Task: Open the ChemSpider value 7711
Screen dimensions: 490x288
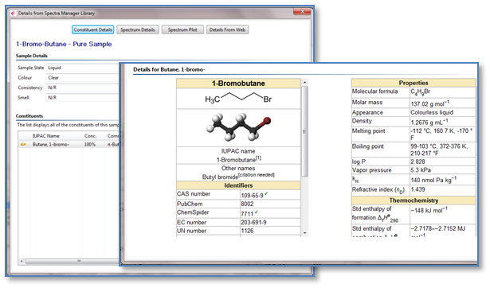Action: (247, 214)
